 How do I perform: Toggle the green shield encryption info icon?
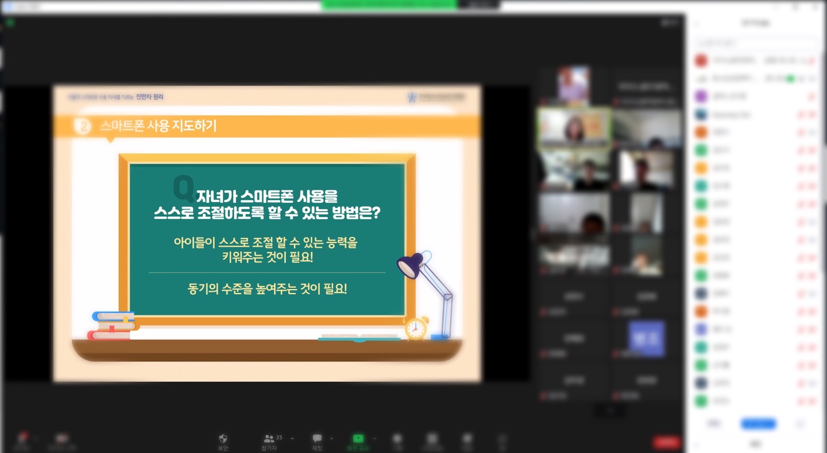[x=10, y=22]
